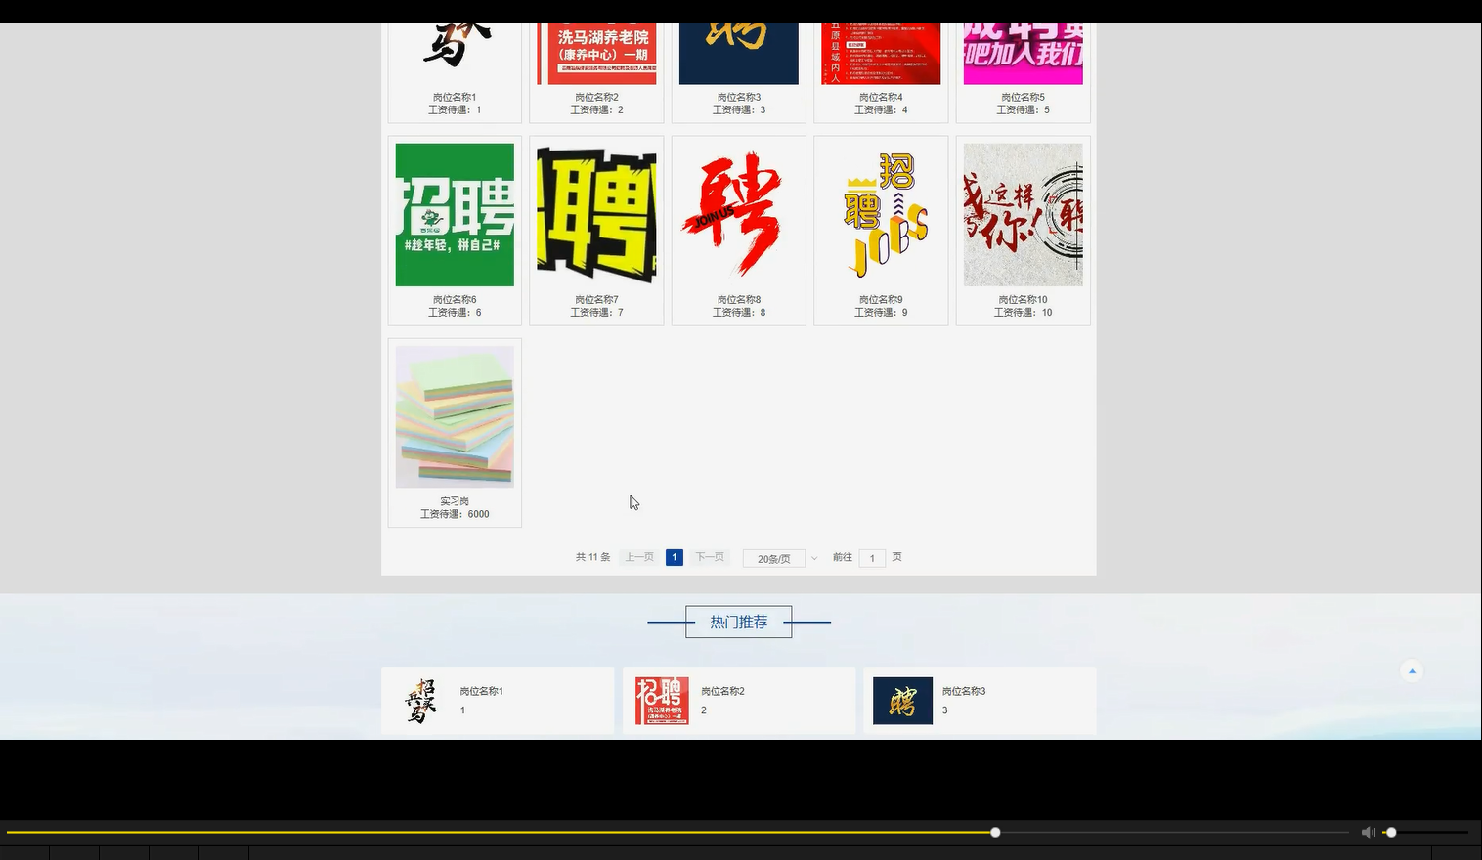The image size is (1482, 860).
Task: Click 岗位名称1 title in 热门推荐 section
Action: click(482, 691)
